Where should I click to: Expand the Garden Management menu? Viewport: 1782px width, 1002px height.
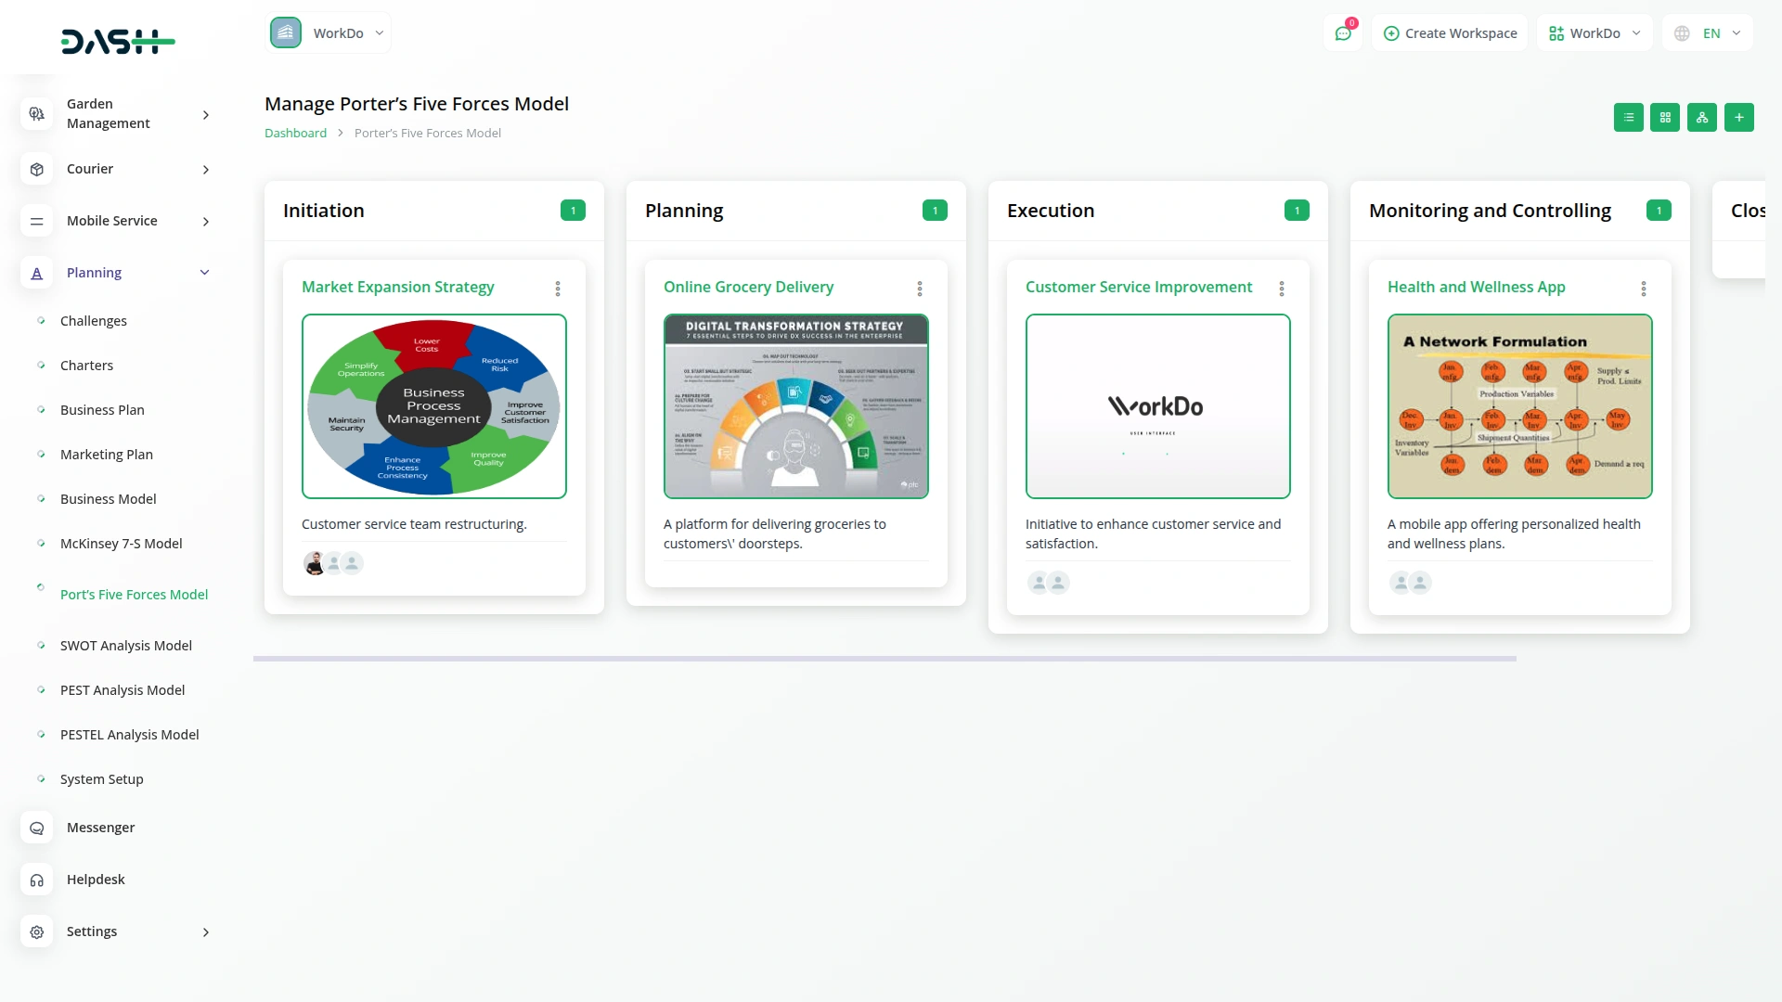pyautogui.click(x=206, y=114)
